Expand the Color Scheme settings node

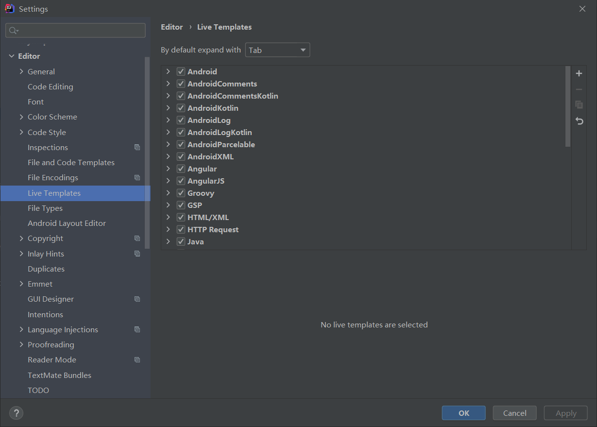coord(21,117)
